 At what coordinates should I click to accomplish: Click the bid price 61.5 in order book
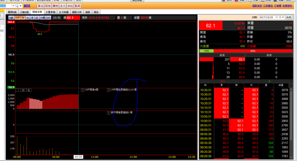[242, 68]
